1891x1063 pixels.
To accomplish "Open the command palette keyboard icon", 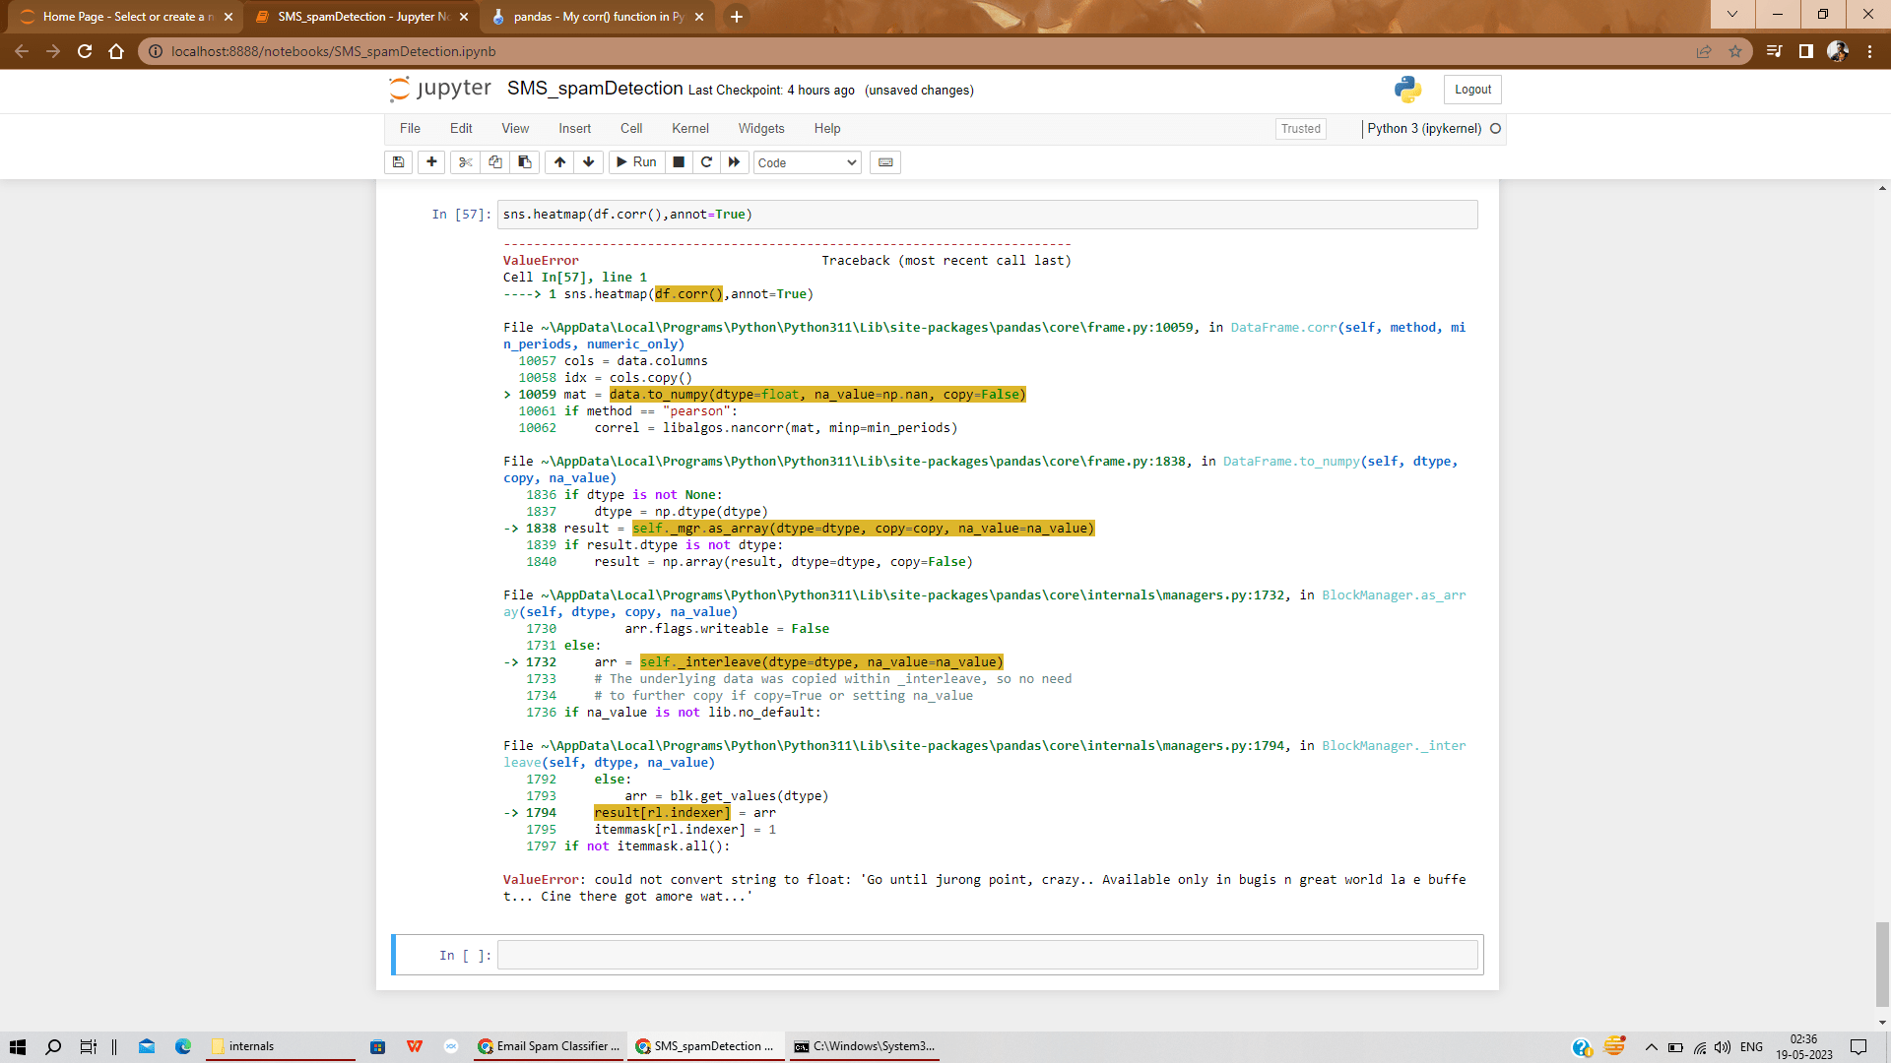I will point(884,162).
